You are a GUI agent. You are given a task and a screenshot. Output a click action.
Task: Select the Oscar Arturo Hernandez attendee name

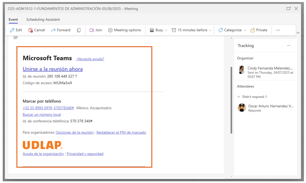tap(271, 106)
